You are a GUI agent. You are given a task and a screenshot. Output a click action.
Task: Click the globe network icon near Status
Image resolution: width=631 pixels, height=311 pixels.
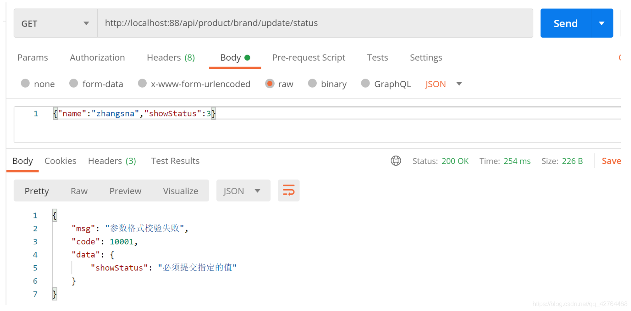point(396,161)
